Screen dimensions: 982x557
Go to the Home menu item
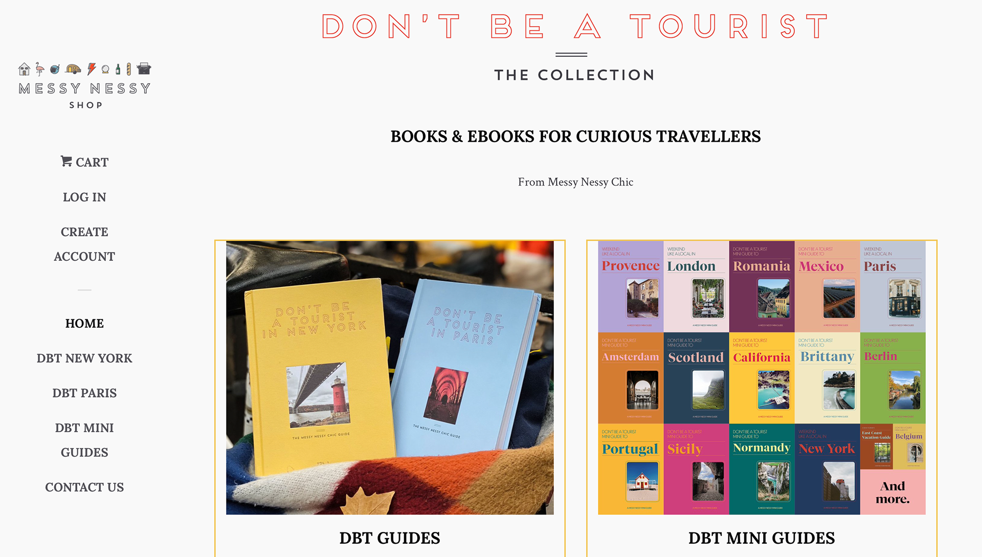pyautogui.click(x=84, y=323)
